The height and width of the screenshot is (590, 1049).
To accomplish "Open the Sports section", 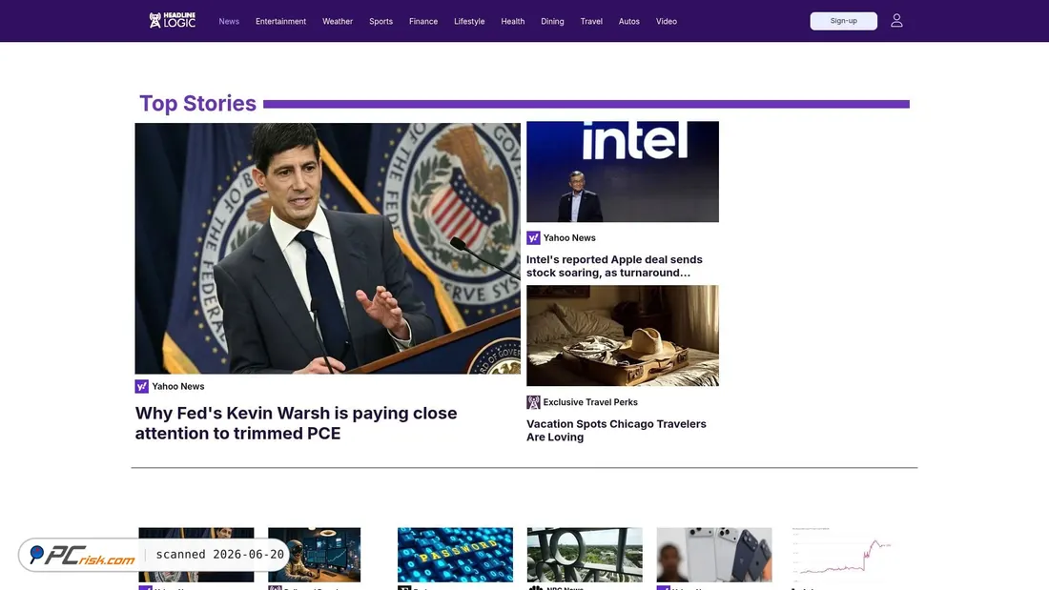I will pyautogui.click(x=381, y=21).
